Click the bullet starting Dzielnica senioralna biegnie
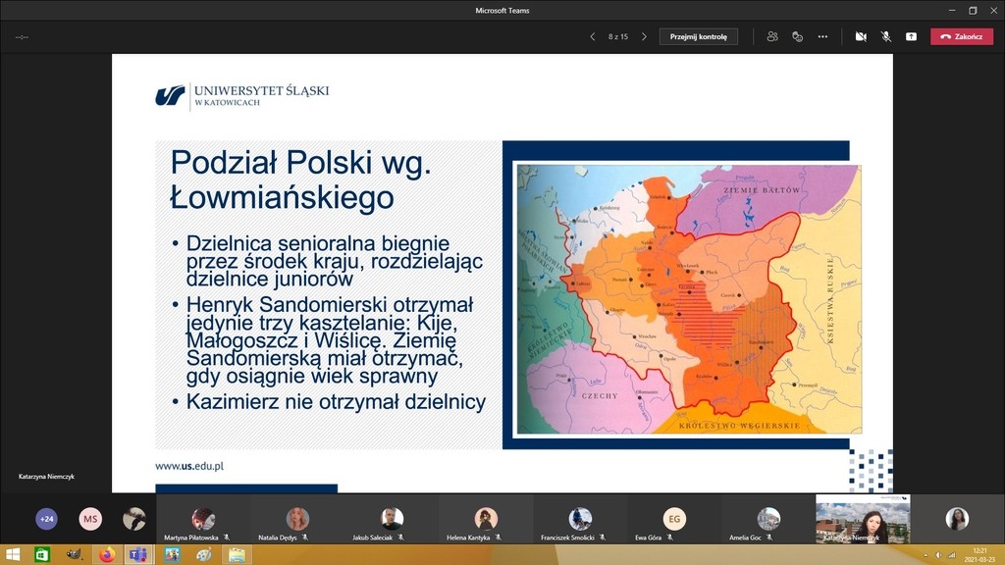 335,261
